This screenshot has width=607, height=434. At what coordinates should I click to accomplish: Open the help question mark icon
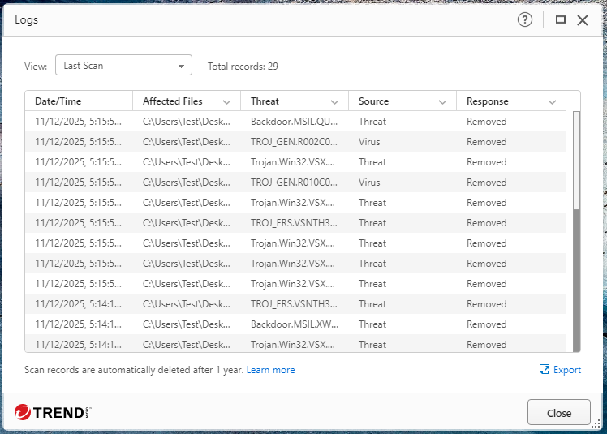click(x=524, y=19)
